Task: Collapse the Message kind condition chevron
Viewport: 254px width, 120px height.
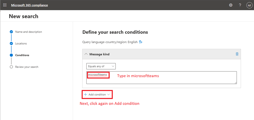Action: click(86, 54)
